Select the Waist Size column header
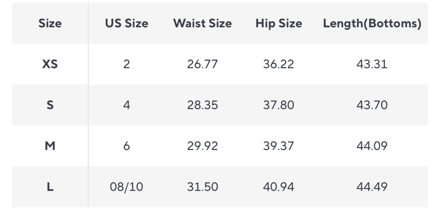Viewport: 440px width, 209px height. click(x=202, y=23)
